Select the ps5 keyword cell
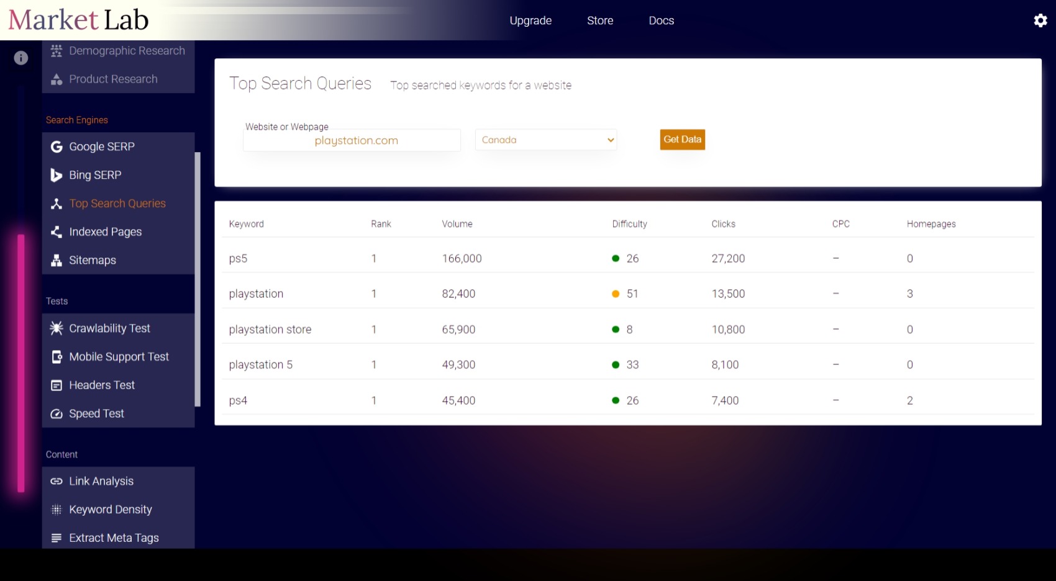Image resolution: width=1056 pixels, height=581 pixels. [238, 259]
